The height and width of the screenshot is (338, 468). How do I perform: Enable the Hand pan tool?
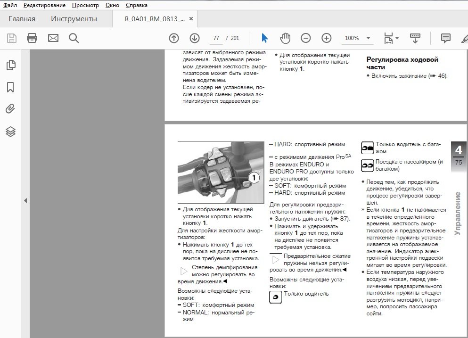[x=285, y=38]
